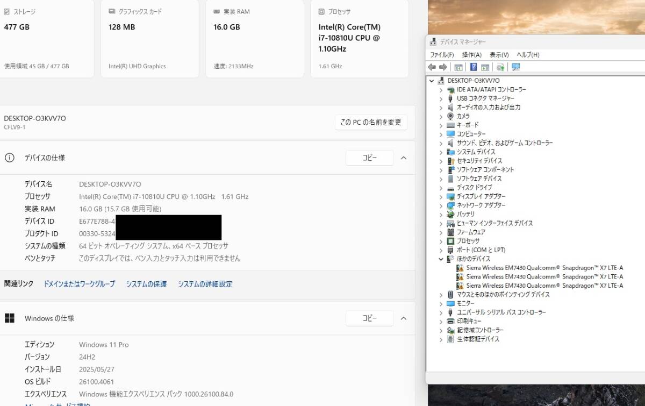The height and width of the screenshot is (406, 645).
Task: Collapse the デバイスの仕様 section chevron
Action: tap(404, 158)
